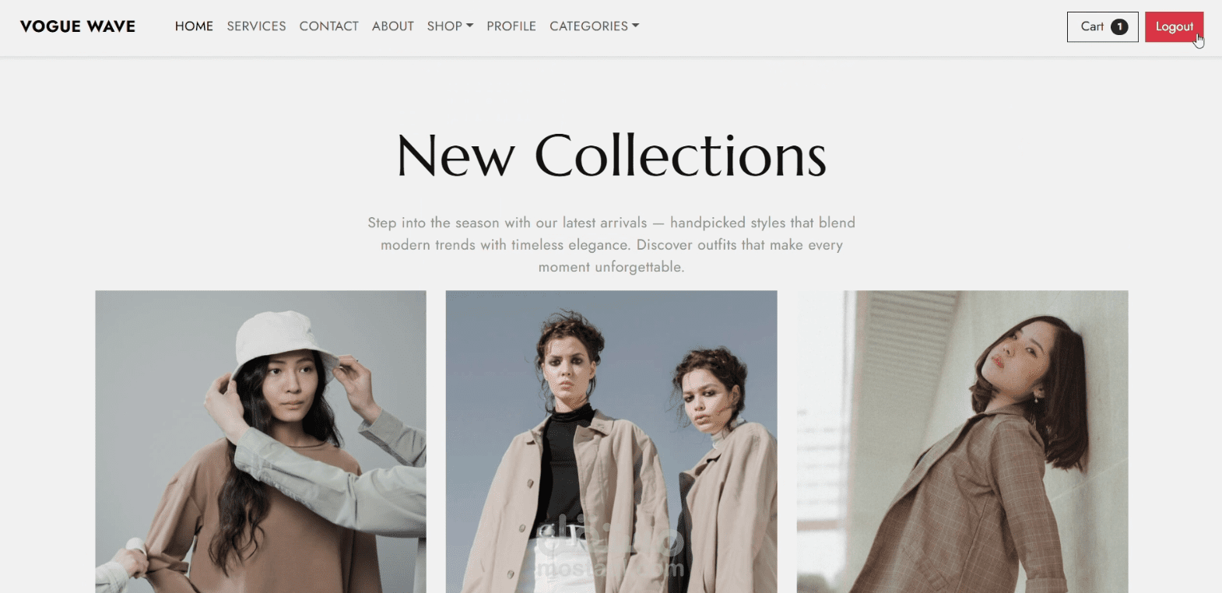The image size is (1222, 593).
Task: Click the caret arrow beside SHOP
Action: (x=469, y=26)
